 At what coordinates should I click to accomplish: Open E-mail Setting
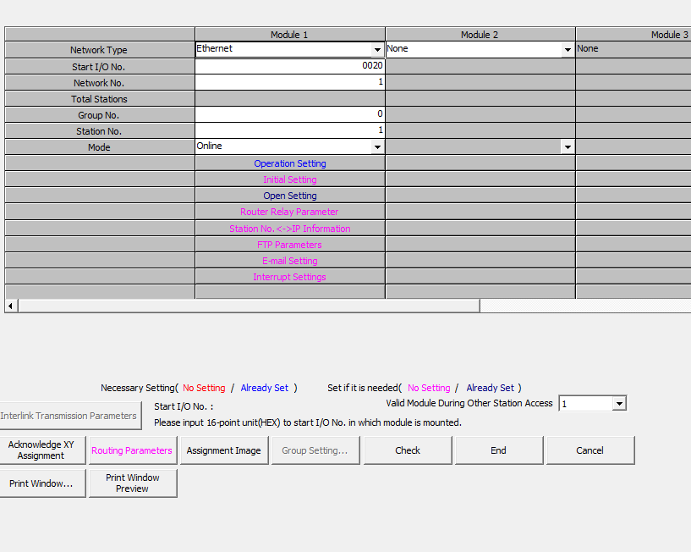290,261
